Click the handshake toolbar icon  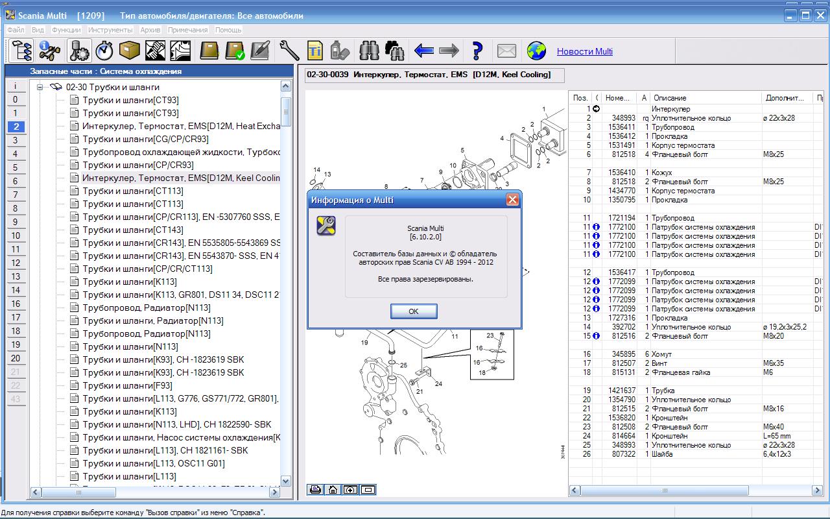pos(155,51)
